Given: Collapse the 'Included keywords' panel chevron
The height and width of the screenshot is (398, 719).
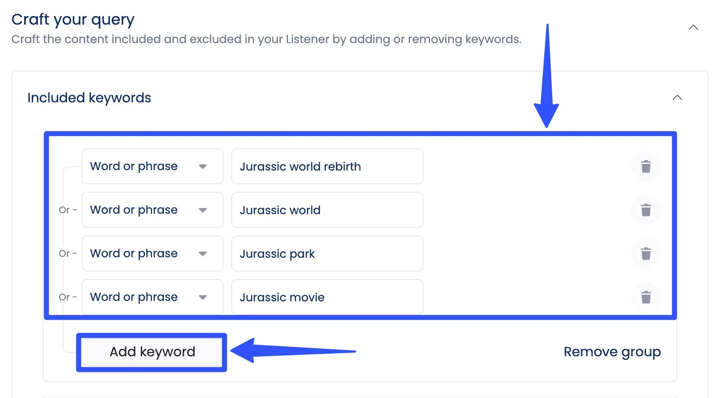Looking at the screenshot, I should point(677,98).
